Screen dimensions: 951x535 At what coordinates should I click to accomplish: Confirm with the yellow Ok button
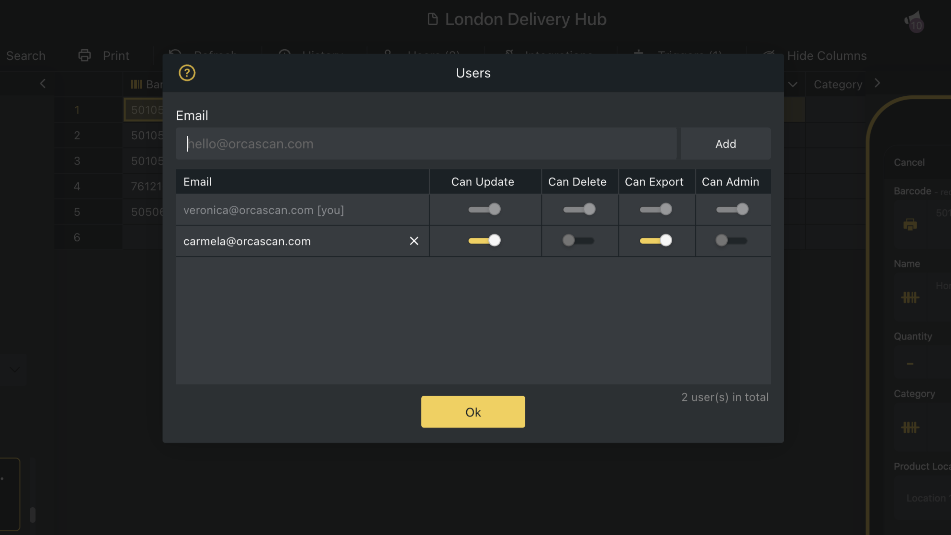point(473,412)
